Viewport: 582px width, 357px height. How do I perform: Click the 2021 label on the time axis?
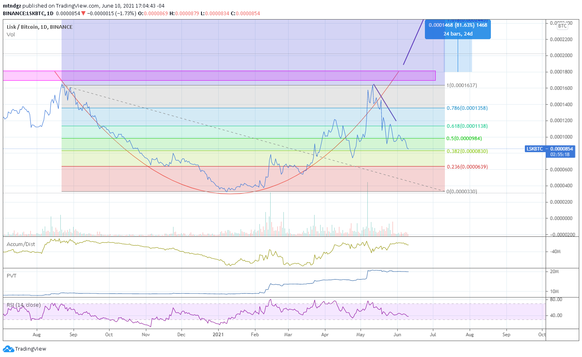pyautogui.click(x=218, y=335)
